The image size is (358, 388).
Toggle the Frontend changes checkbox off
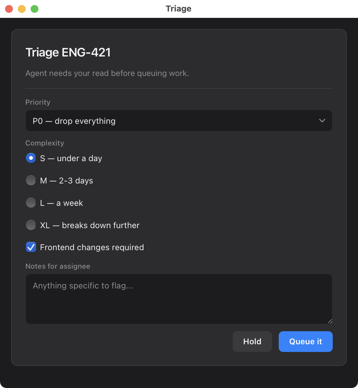[31, 247]
